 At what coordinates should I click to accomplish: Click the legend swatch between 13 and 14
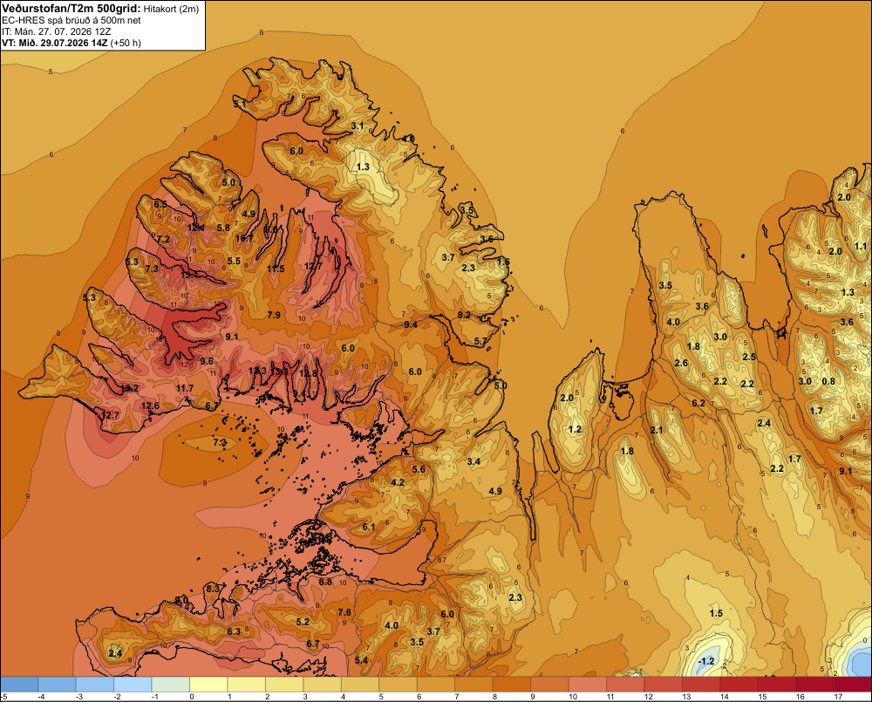[701, 685]
